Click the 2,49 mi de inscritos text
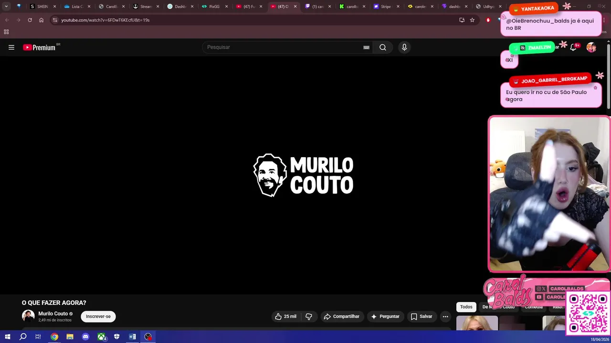The height and width of the screenshot is (343, 611). pos(55,320)
